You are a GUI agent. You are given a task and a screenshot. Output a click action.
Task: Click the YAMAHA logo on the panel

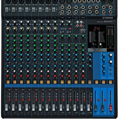[107, 18]
